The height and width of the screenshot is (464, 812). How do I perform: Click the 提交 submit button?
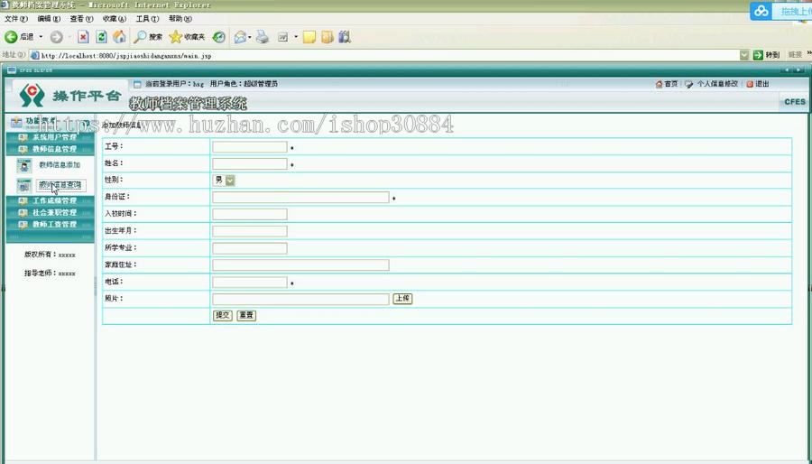[222, 316]
